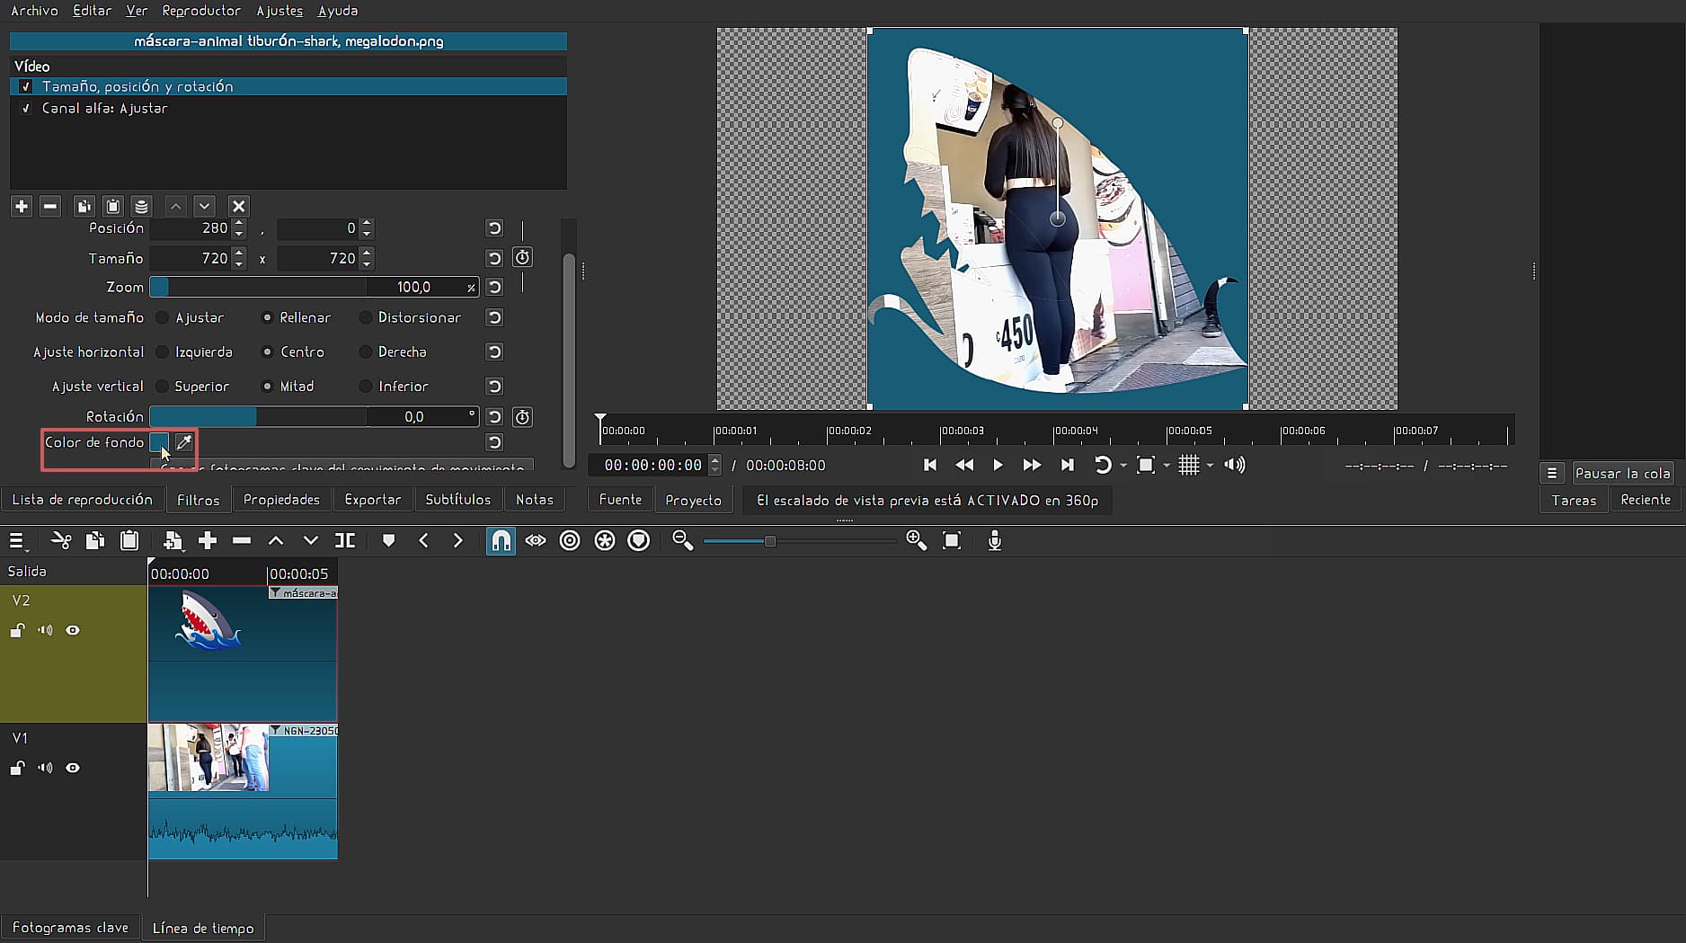The height and width of the screenshot is (943, 1686).
Task: Open the grid display dropdown arrow
Action: pos(1210,466)
